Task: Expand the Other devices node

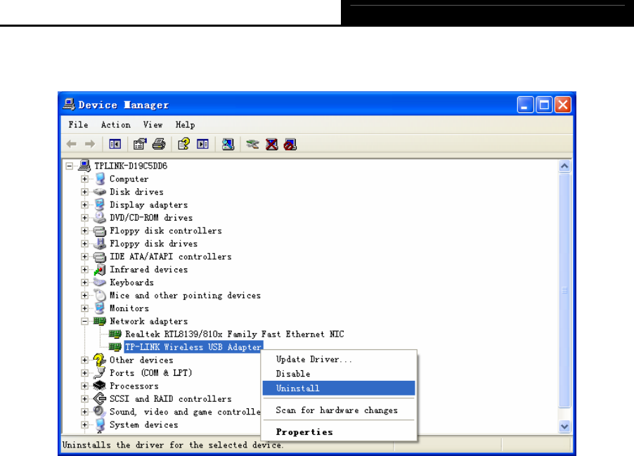Action: click(84, 360)
